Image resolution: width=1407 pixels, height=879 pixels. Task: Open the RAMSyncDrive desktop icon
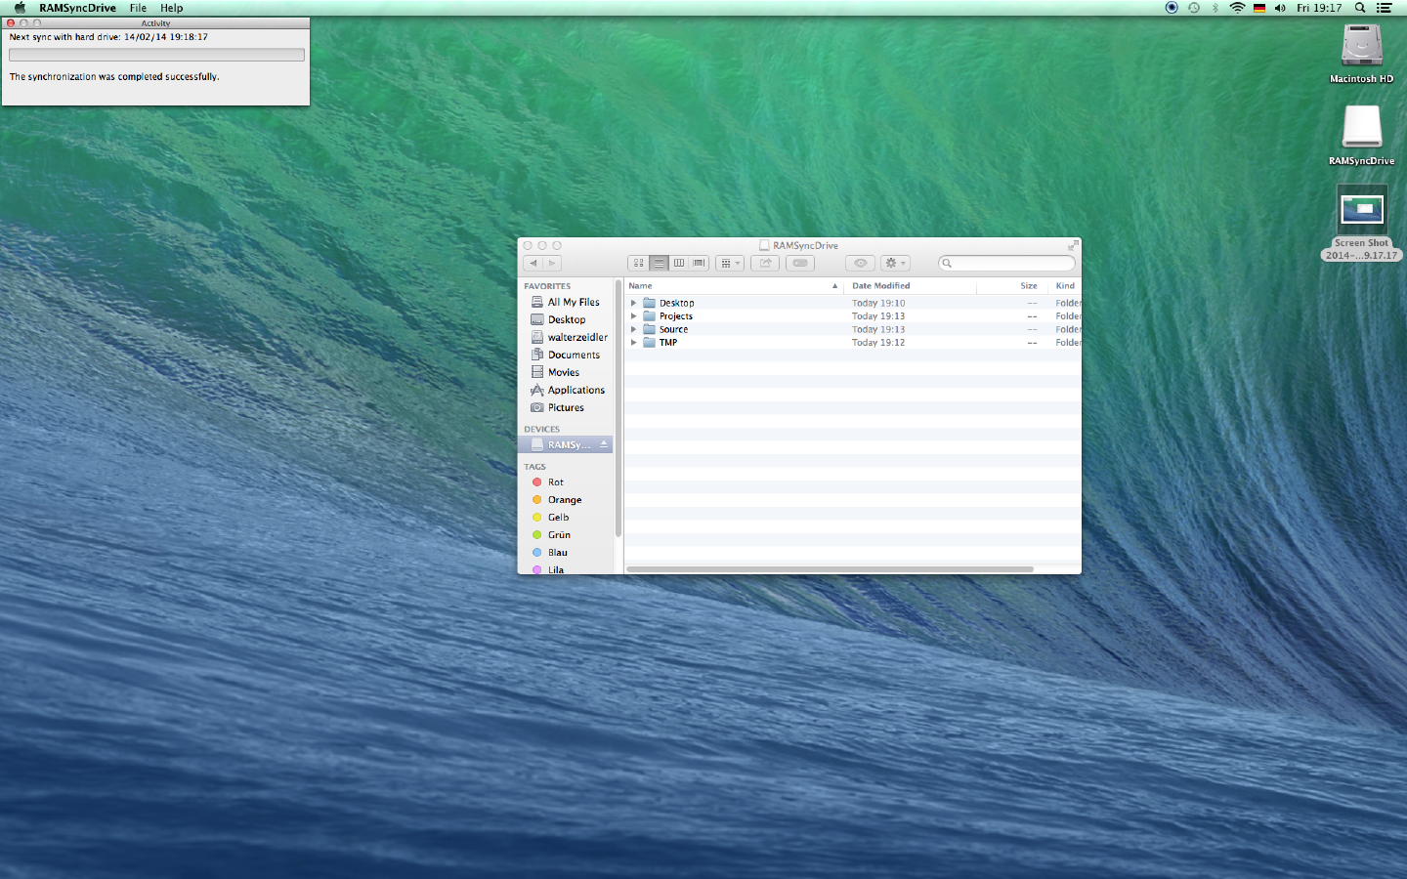[1361, 129]
